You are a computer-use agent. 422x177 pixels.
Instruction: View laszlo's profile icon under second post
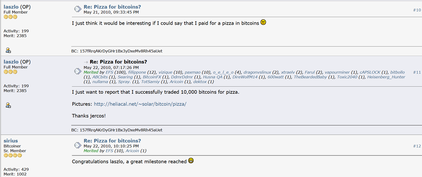tap(8, 105)
